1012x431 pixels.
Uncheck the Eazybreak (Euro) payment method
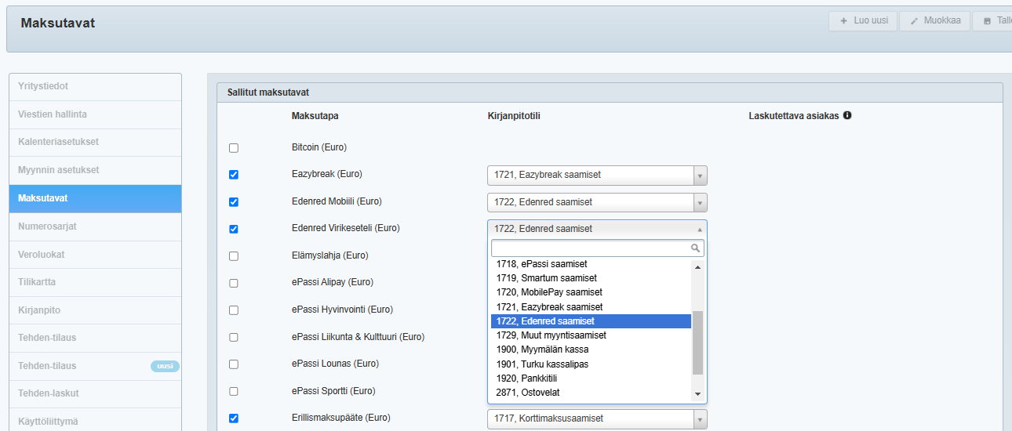click(234, 175)
